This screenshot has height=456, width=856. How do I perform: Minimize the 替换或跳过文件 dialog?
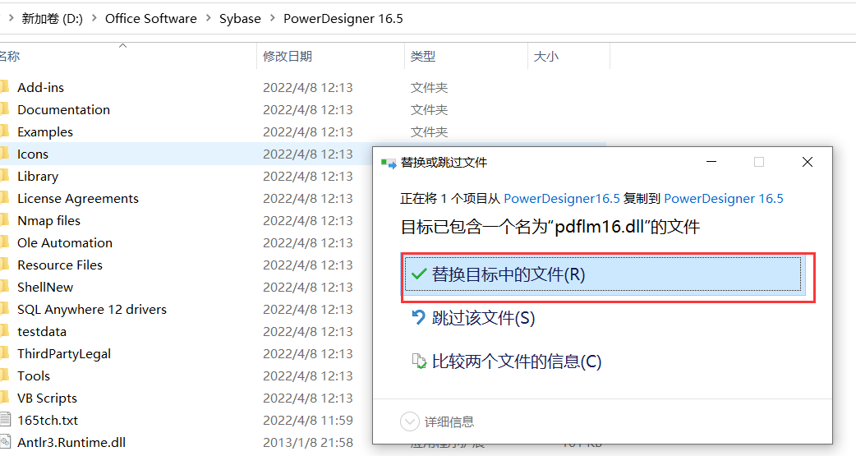tap(711, 162)
